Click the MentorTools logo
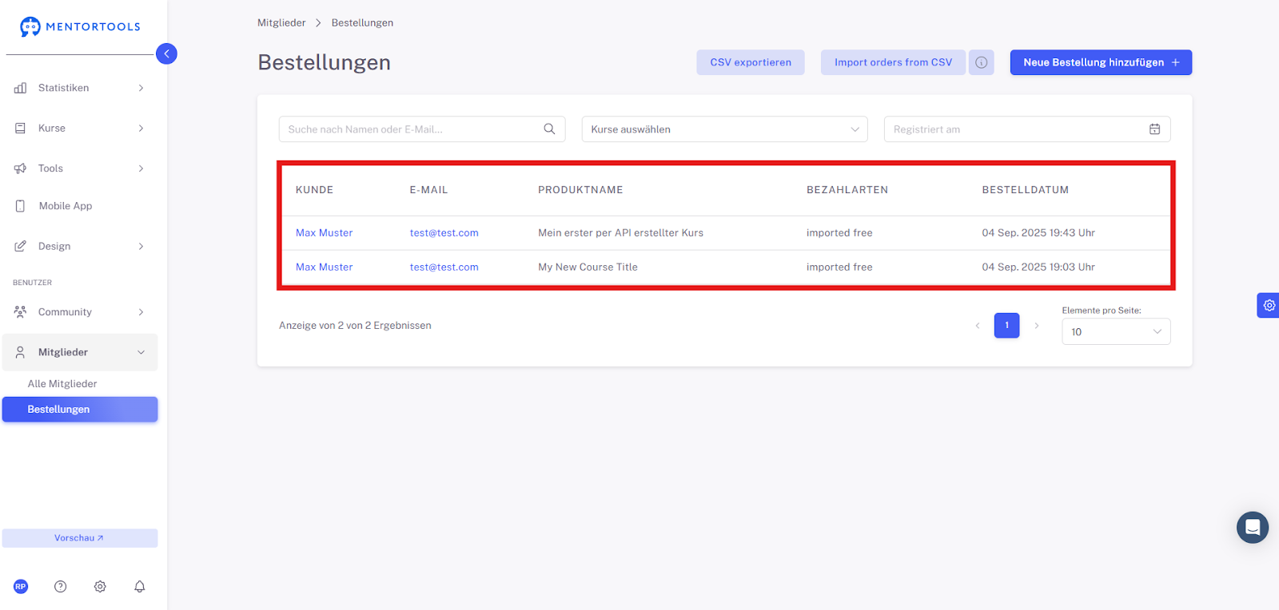Screen dimensions: 1279x610 pyautogui.click(x=80, y=26)
